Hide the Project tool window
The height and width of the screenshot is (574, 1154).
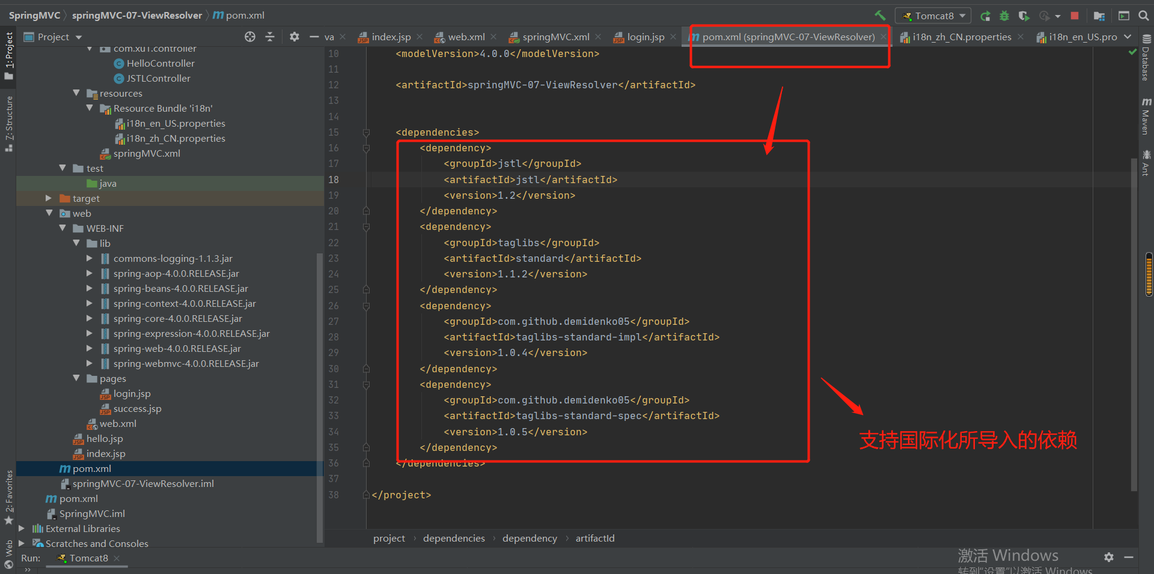(314, 37)
